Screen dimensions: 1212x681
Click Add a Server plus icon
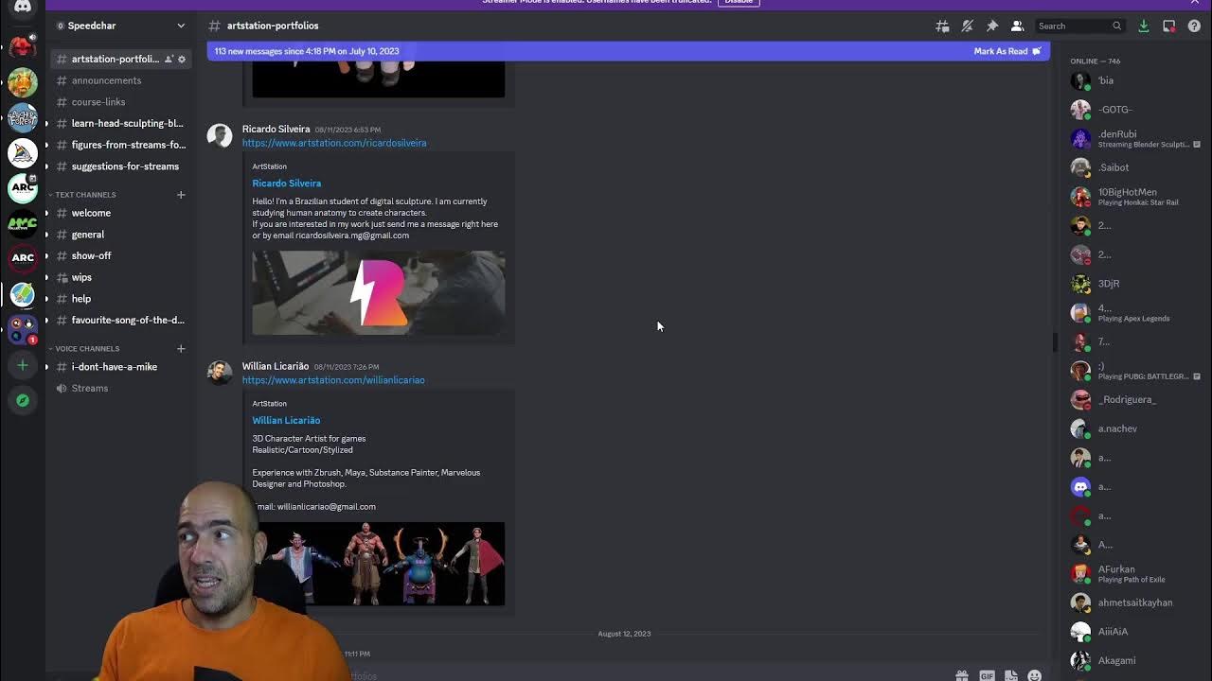(23, 365)
